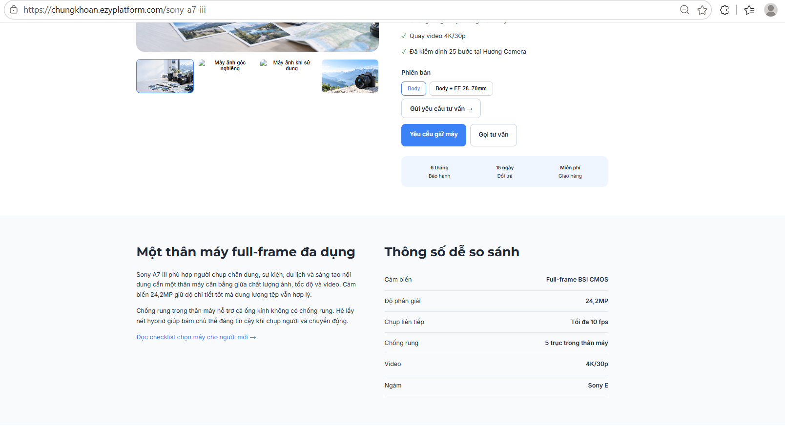This screenshot has width=785, height=428.
Task: Click the Ngàm spec label
Action: (393, 386)
